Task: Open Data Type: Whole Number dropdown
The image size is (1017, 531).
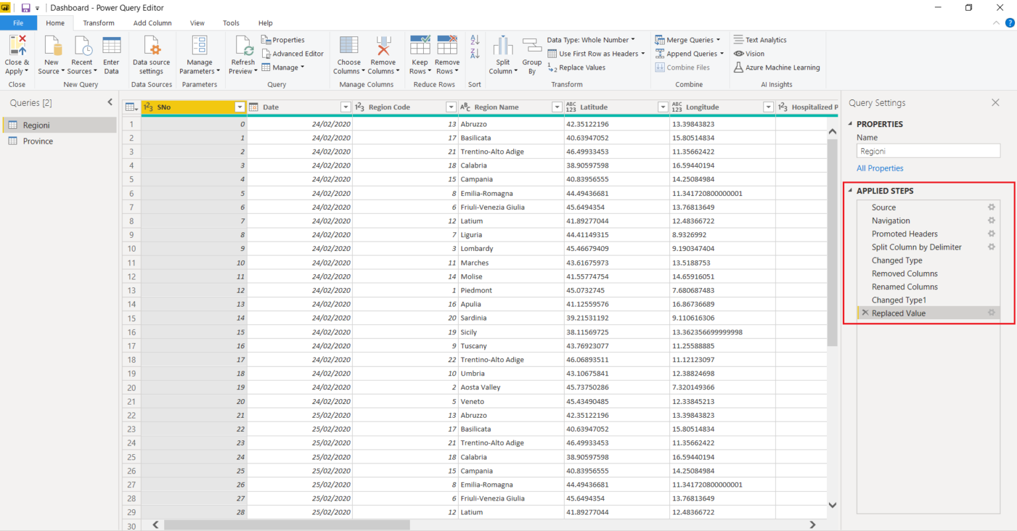Action: point(591,40)
